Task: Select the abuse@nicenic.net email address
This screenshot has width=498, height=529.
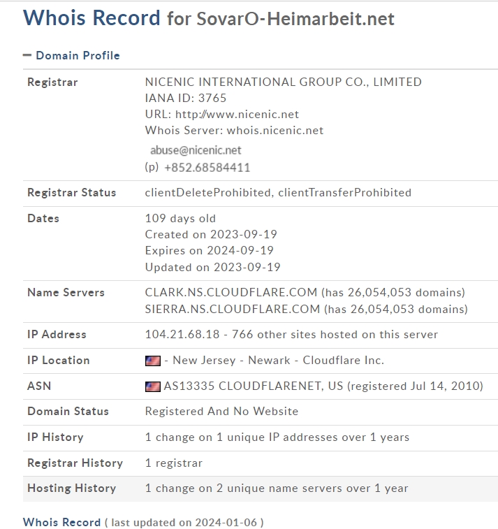Action: pos(196,150)
